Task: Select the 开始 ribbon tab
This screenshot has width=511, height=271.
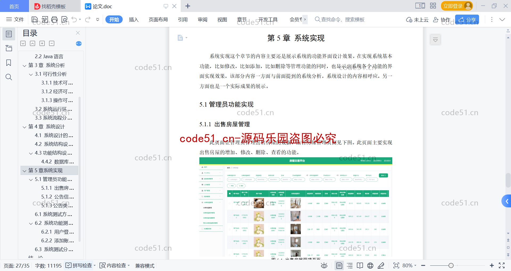Action: pyautogui.click(x=114, y=19)
